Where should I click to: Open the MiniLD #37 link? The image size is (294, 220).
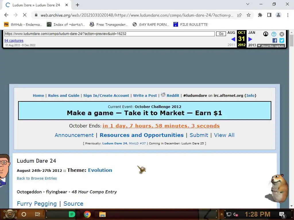click(x=137, y=144)
